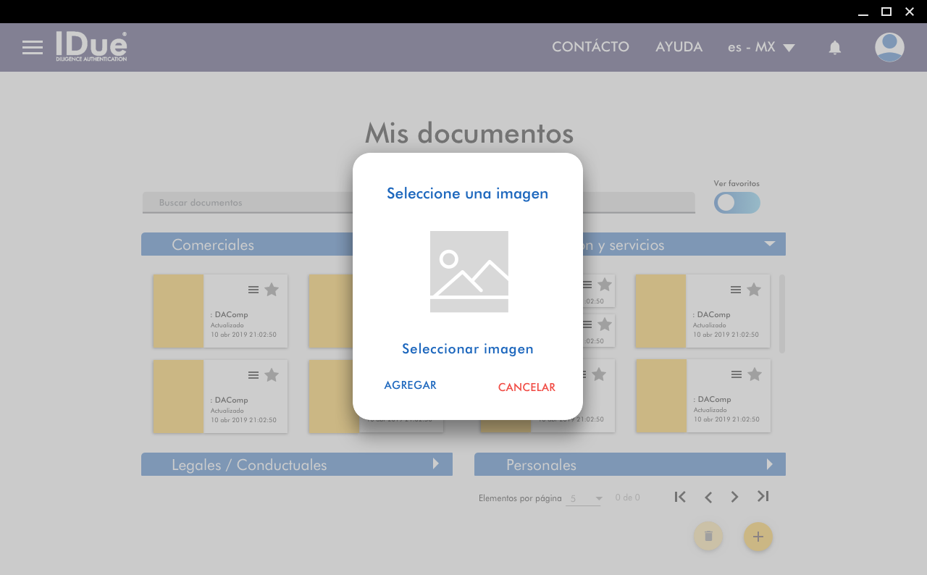This screenshot has width=927, height=575.
Task: Expand the Personales section
Action: coord(770,464)
